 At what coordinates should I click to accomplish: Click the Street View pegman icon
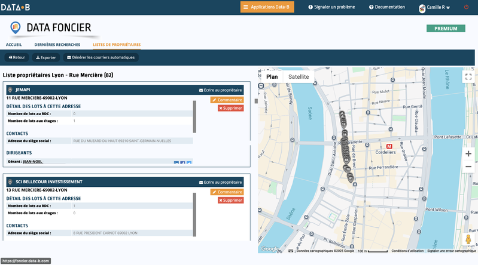(x=468, y=239)
